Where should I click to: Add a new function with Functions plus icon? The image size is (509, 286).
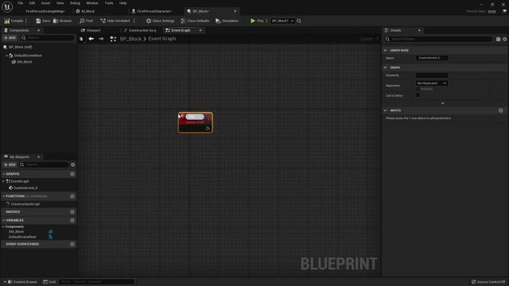[72, 196]
